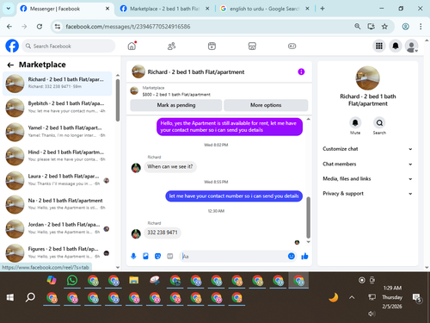
Task: Open a new browser tab
Action: tap(322, 9)
